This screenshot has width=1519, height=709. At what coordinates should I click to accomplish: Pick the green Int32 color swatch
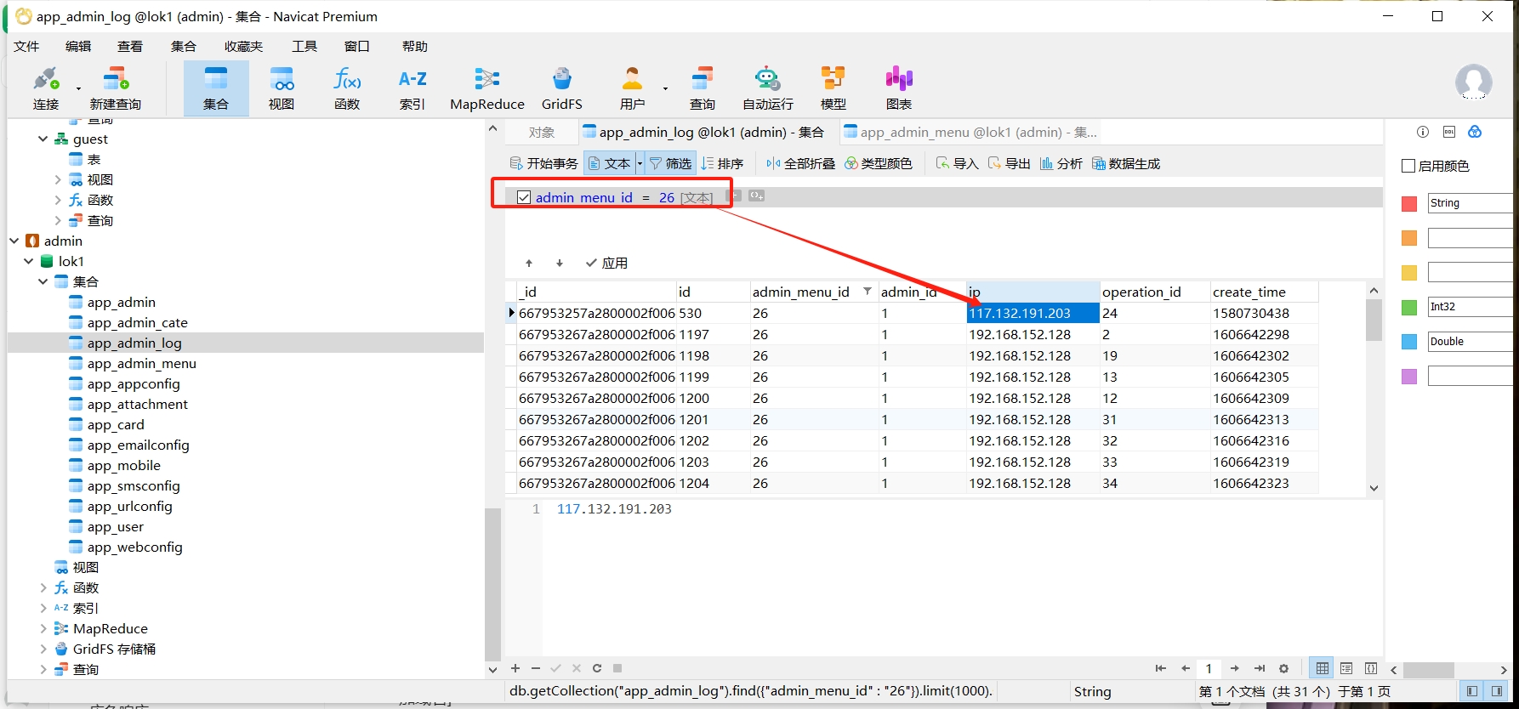(1409, 307)
